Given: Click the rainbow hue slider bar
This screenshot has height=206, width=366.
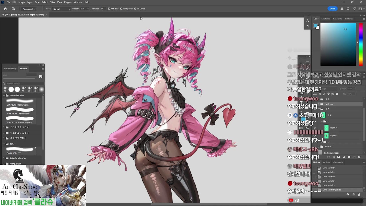Looking at the screenshot, I should tap(361, 44).
